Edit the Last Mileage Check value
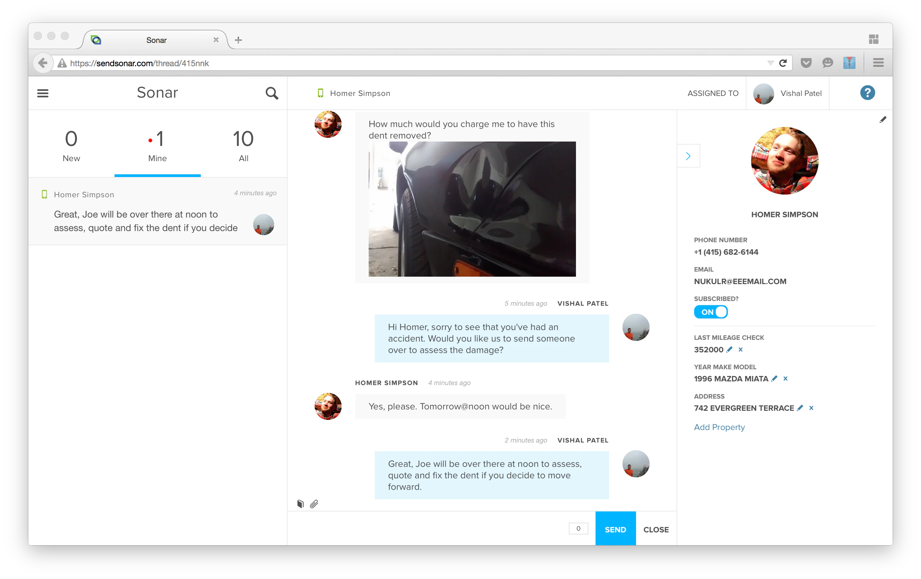921x579 pixels. click(x=729, y=349)
